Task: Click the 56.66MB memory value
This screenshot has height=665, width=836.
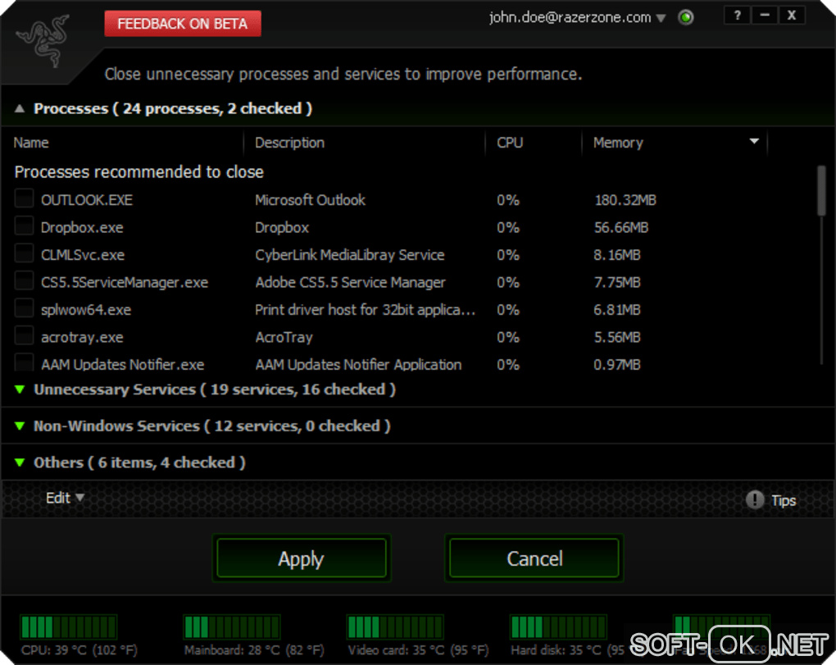Action: (621, 228)
